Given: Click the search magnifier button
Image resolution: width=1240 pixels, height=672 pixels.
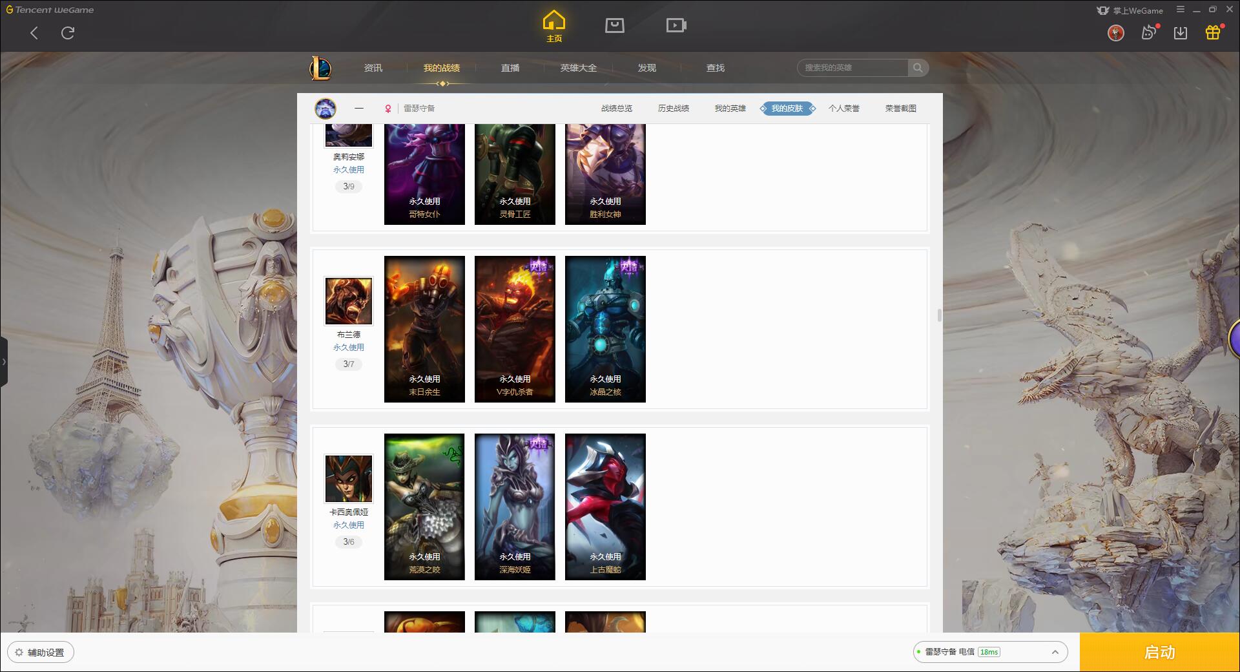Looking at the screenshot, I should pyautogui.click(x=918, y=68).
